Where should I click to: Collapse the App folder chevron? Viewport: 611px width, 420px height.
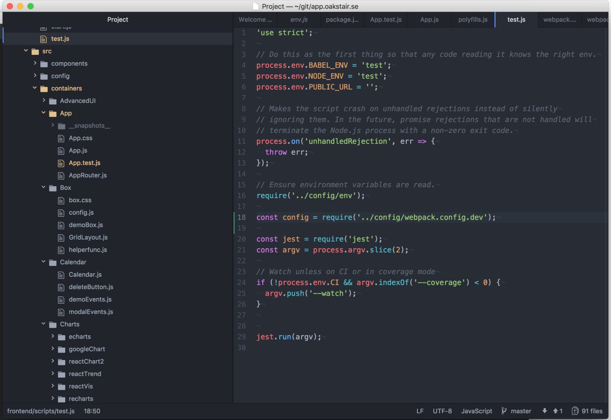coord(44,113)
